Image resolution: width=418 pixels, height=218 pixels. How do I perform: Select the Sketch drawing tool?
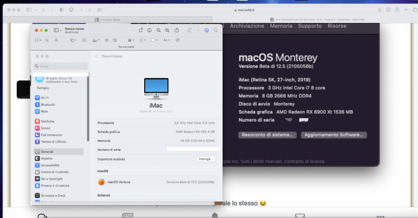56,40
